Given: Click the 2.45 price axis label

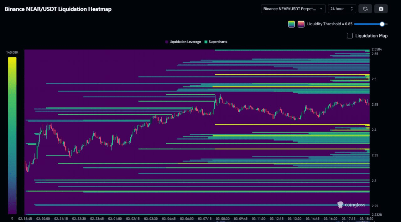Looking at the screenshot, I should coord(375,105).
